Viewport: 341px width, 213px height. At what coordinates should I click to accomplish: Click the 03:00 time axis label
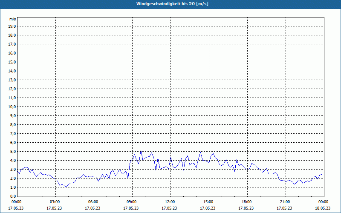[55, 202]
